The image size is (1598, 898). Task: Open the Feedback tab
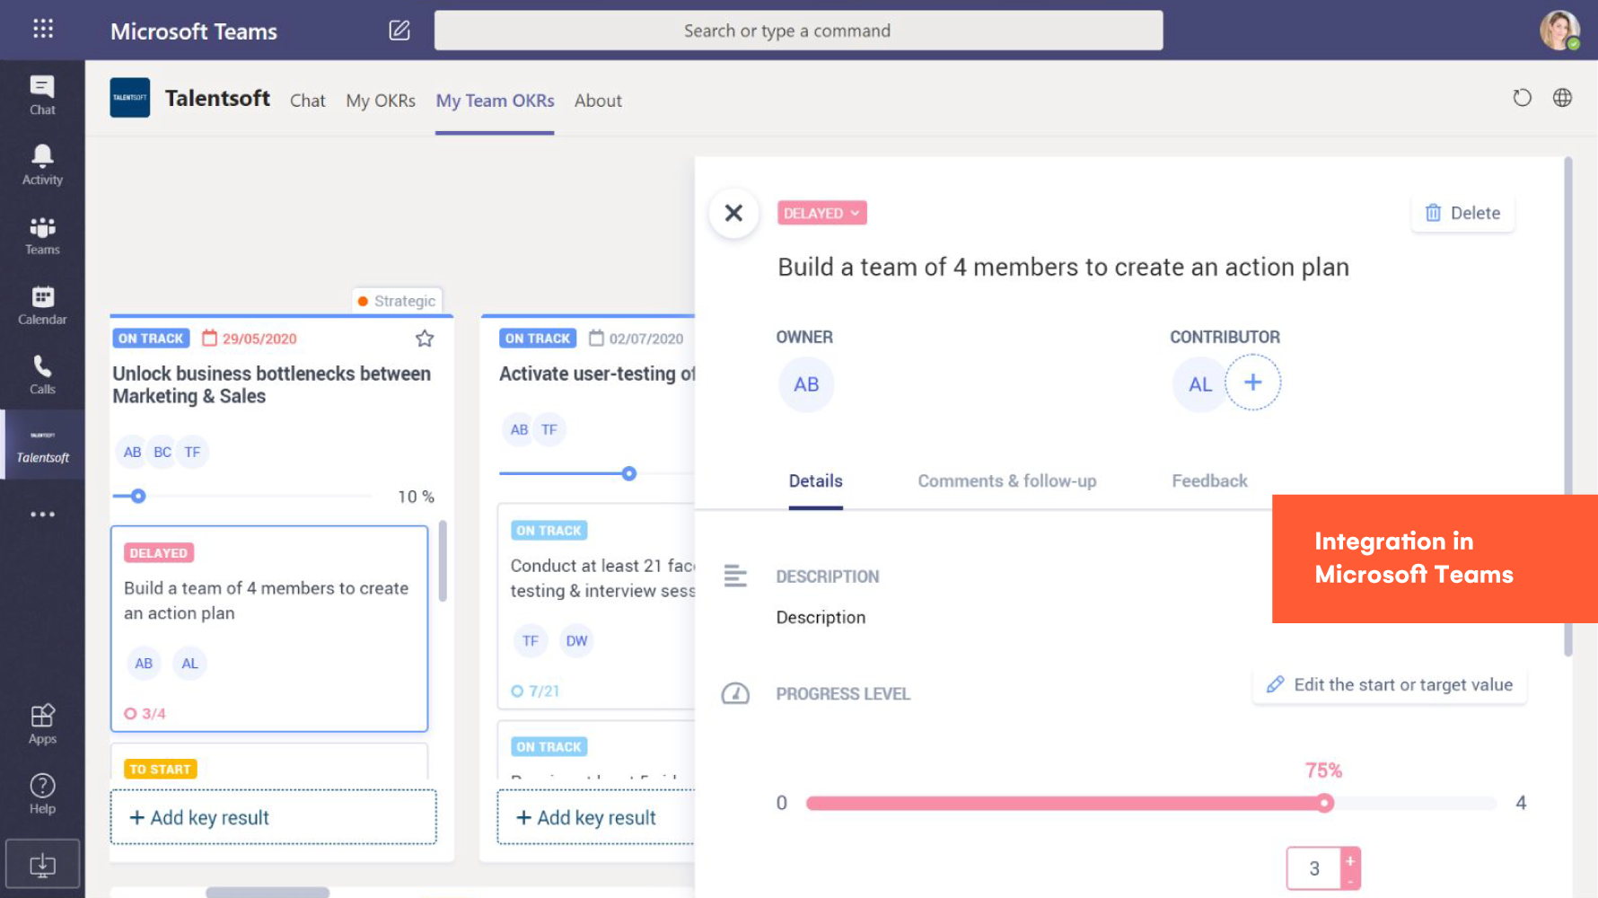[x=1209, y=481]
